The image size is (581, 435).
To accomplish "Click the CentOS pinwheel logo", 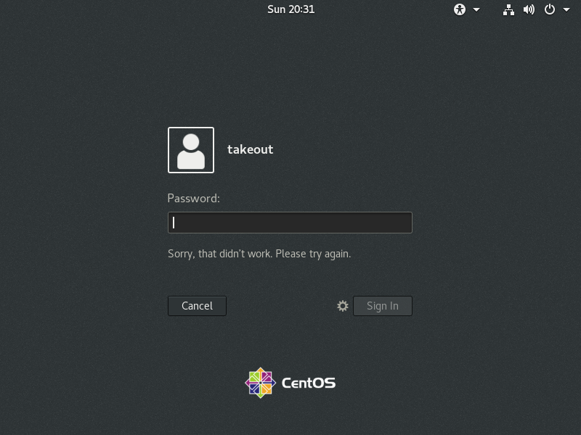I will point(261,383).
